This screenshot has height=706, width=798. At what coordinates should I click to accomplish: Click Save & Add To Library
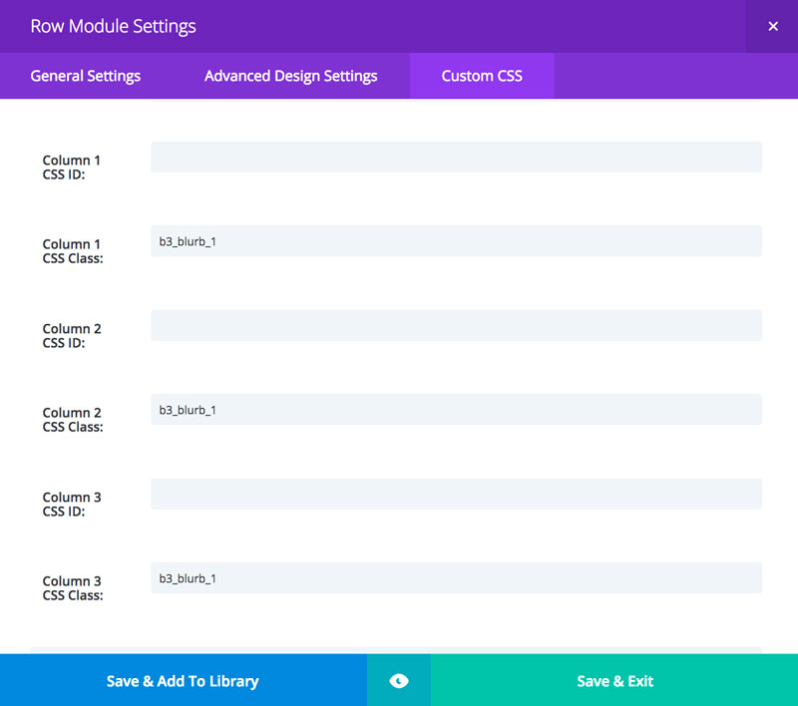(x=183, y=681)
